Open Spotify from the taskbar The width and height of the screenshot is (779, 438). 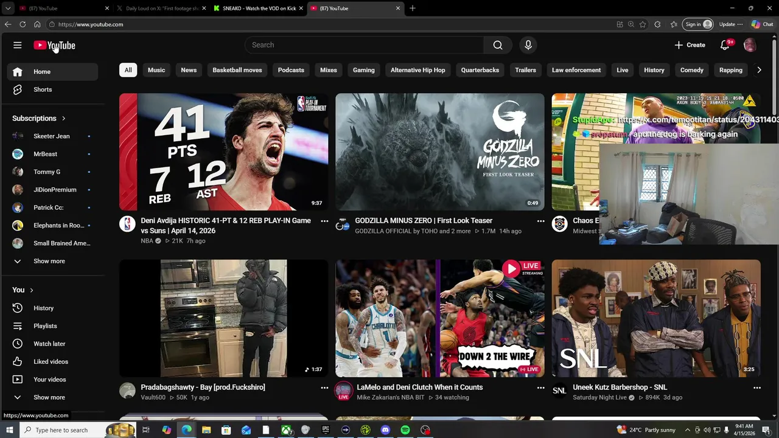pyautogui.click(x=405, y=430)
